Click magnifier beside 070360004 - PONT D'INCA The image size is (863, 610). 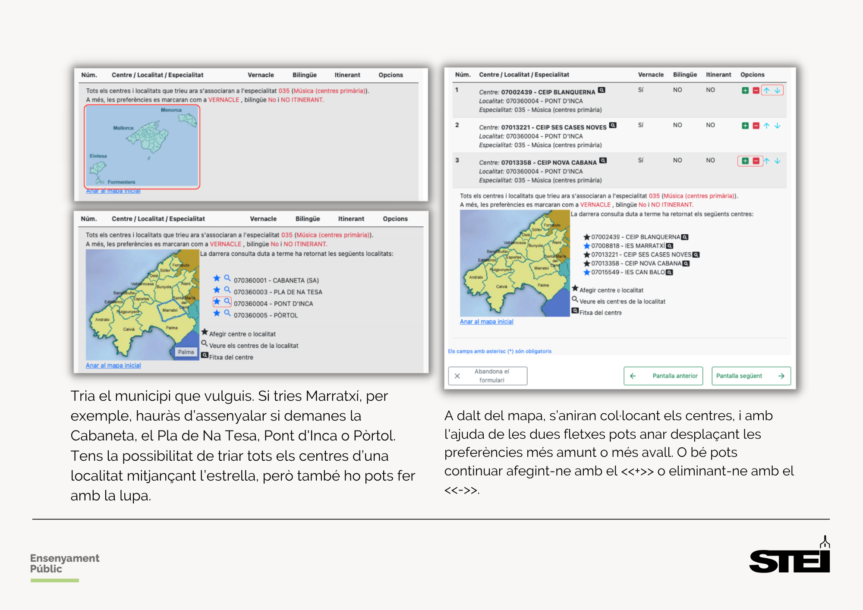[x=227, y=302]
